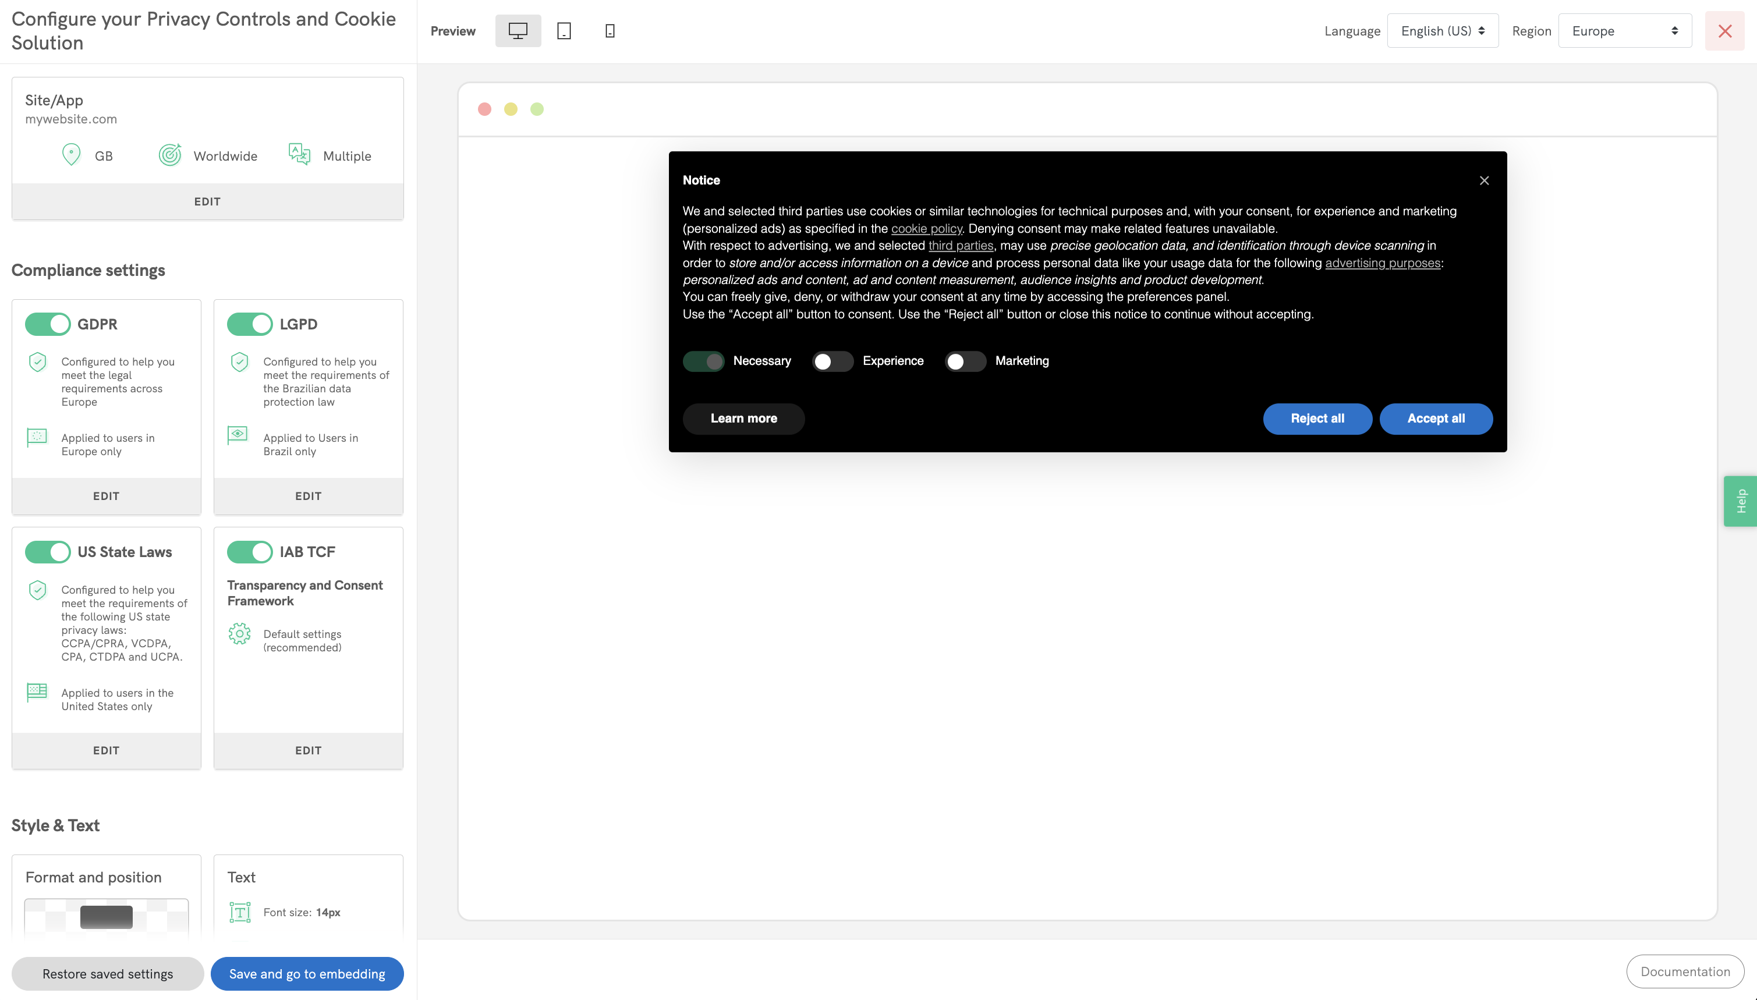
Task: Click EDIT under the LGPD card
Action: pos(308,496)
